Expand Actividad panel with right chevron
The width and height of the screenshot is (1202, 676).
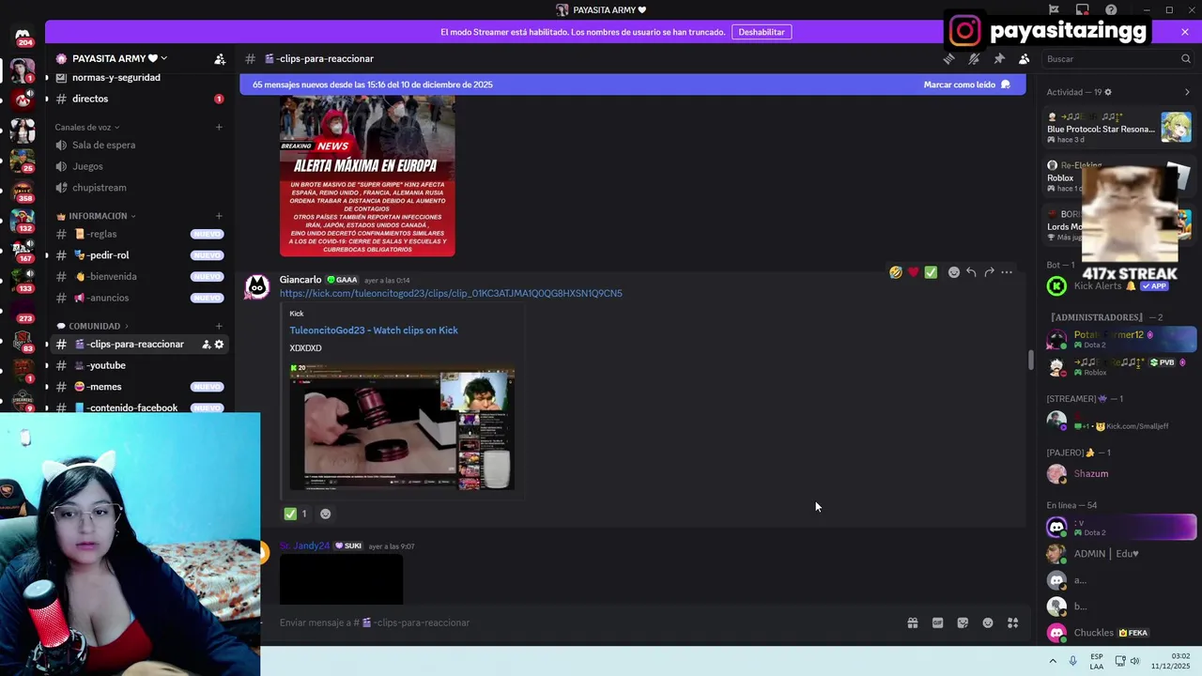(x=1187, y=92)
